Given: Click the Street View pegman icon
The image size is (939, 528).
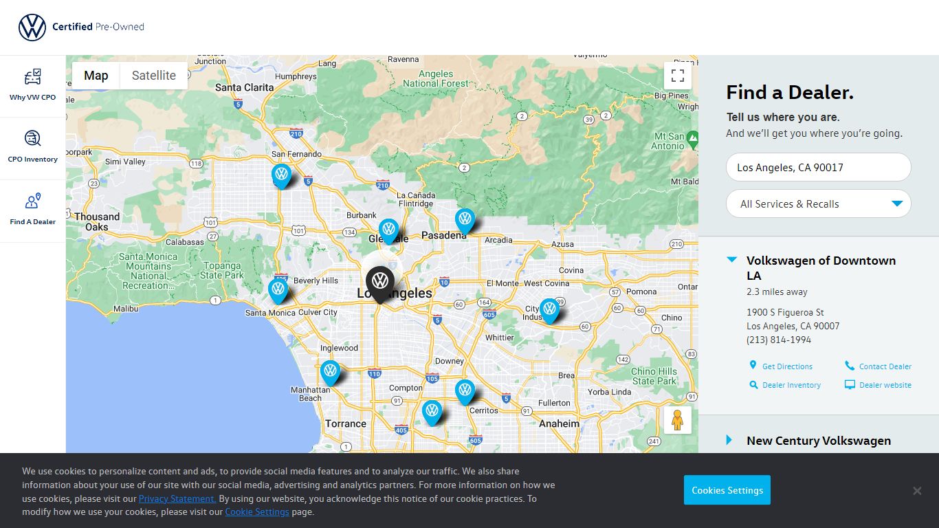Looking at the screenshot, I should [x=677, y=419].
